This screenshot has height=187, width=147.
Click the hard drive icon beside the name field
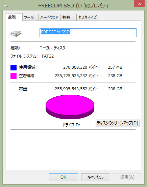tap(16, 33)
